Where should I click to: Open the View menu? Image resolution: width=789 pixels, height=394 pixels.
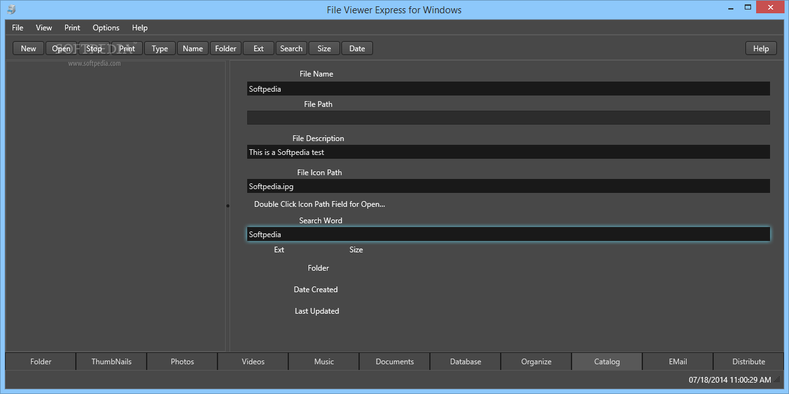tap(44, 28)
